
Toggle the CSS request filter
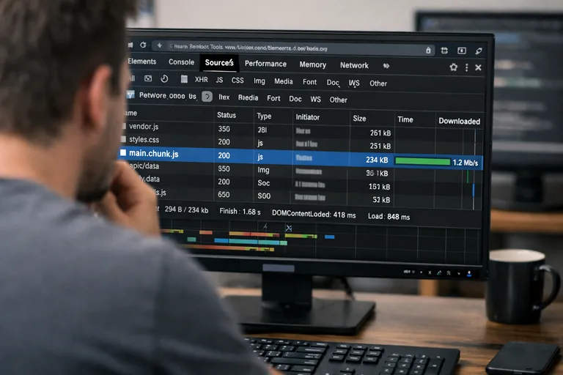pyautogui.click(x=238, y=81)
